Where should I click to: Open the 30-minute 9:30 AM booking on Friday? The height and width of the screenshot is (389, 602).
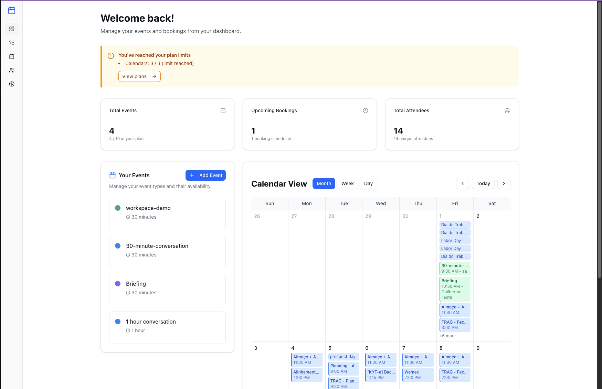pyautogui.click(x=455, y=269)
